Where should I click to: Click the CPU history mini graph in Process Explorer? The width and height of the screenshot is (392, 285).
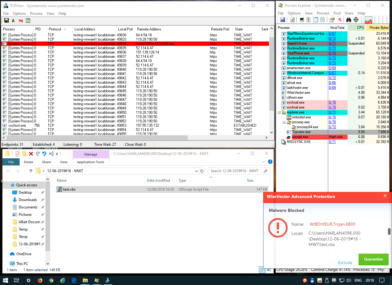368,20
